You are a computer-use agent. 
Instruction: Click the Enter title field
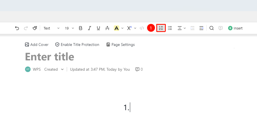[x=50, y=57]
